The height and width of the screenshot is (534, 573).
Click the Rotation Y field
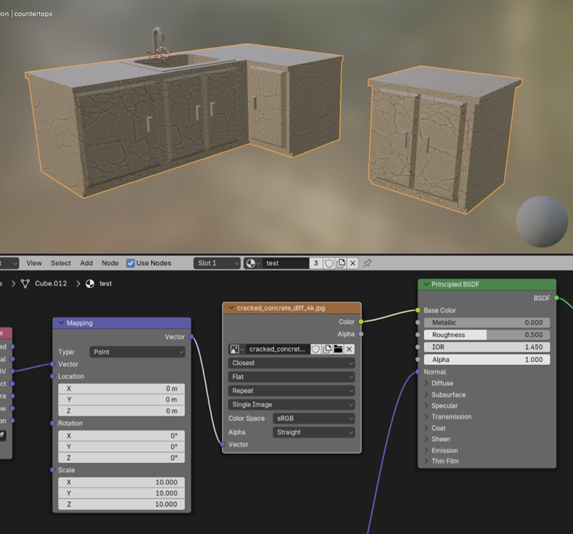(121, 446)
